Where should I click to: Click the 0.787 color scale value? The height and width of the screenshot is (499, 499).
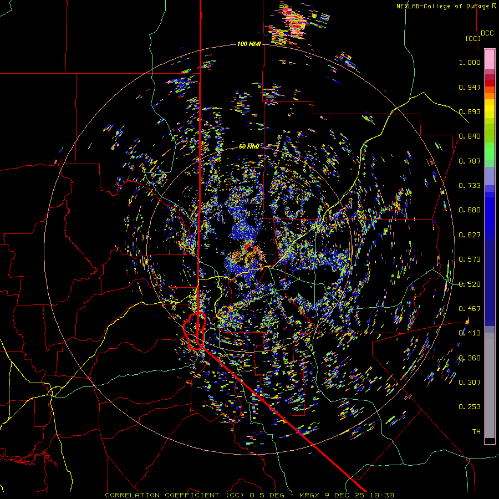[x=470, y=161]
